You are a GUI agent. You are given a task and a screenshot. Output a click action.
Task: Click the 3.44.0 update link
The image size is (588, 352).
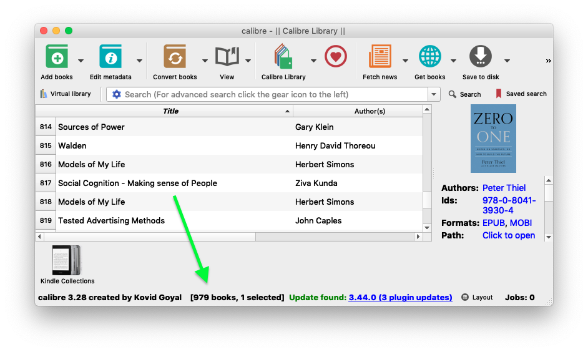tap(400, 298)
